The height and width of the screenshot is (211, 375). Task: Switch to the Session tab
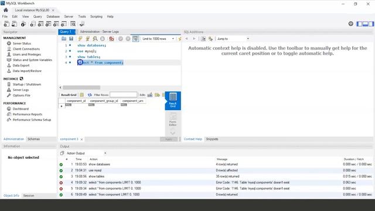pyautogui.click(x=29, y=196)
